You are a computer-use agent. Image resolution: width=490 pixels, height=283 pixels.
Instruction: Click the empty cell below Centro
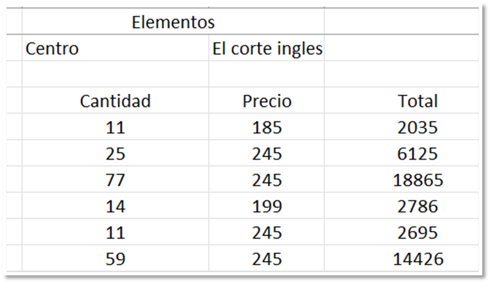point(115,74)
